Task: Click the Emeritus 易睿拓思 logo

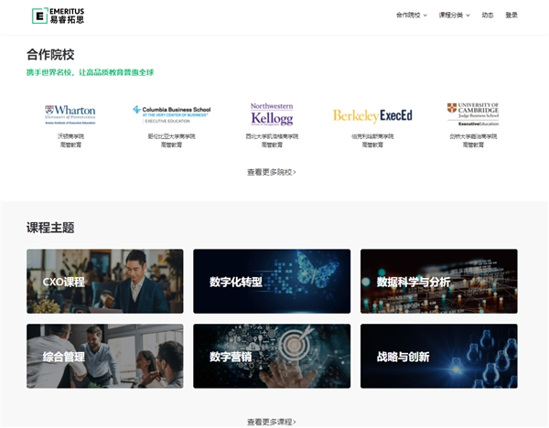Action: [57, 16]
